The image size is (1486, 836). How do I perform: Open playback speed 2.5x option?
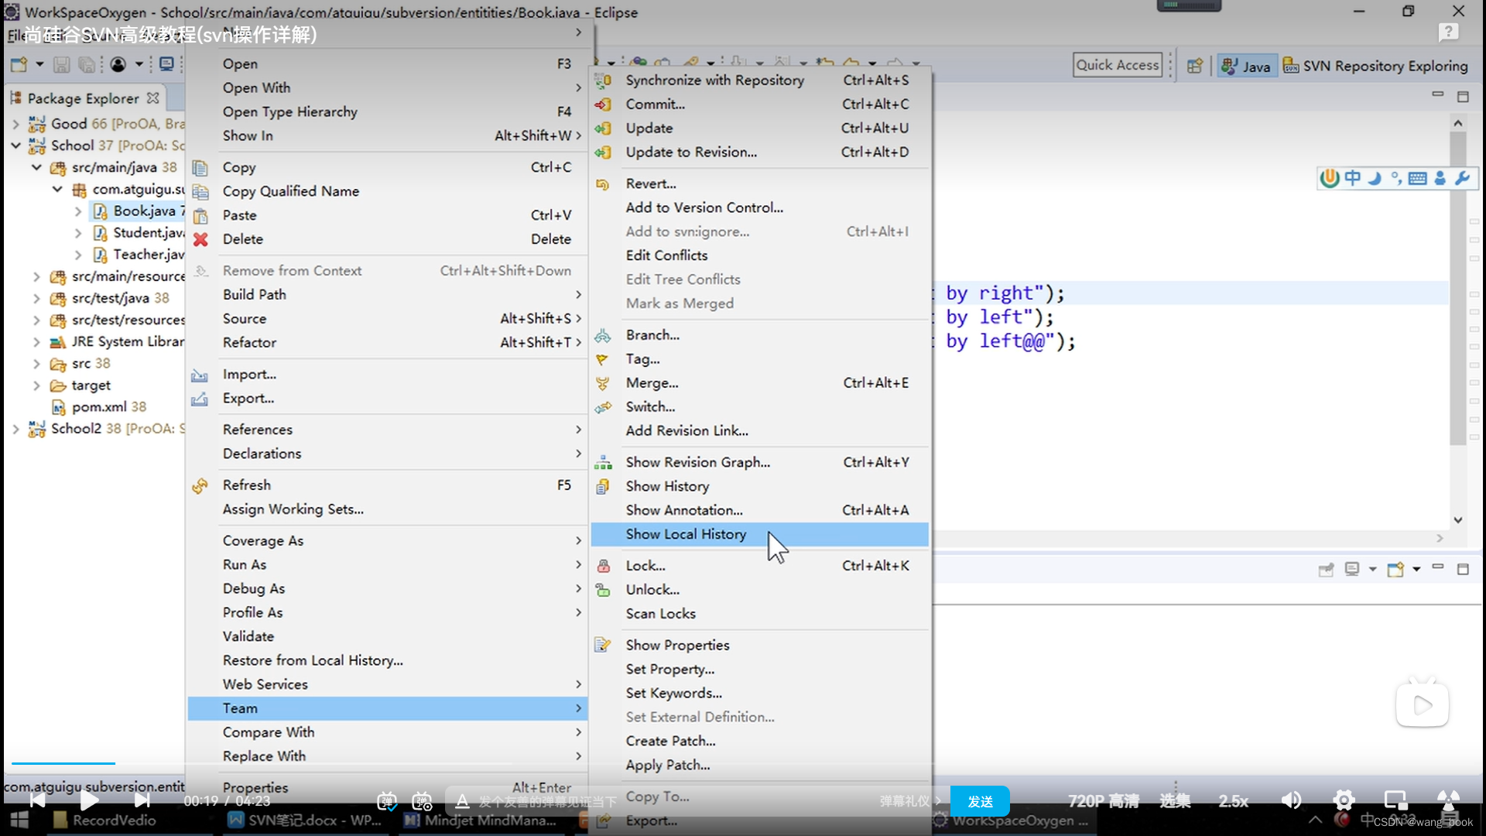pyautogui.click(x=1234, y=801)
